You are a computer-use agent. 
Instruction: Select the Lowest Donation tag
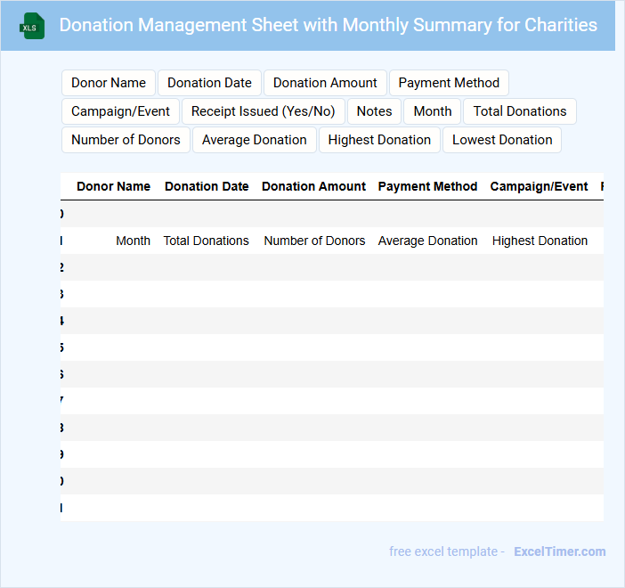502,140
